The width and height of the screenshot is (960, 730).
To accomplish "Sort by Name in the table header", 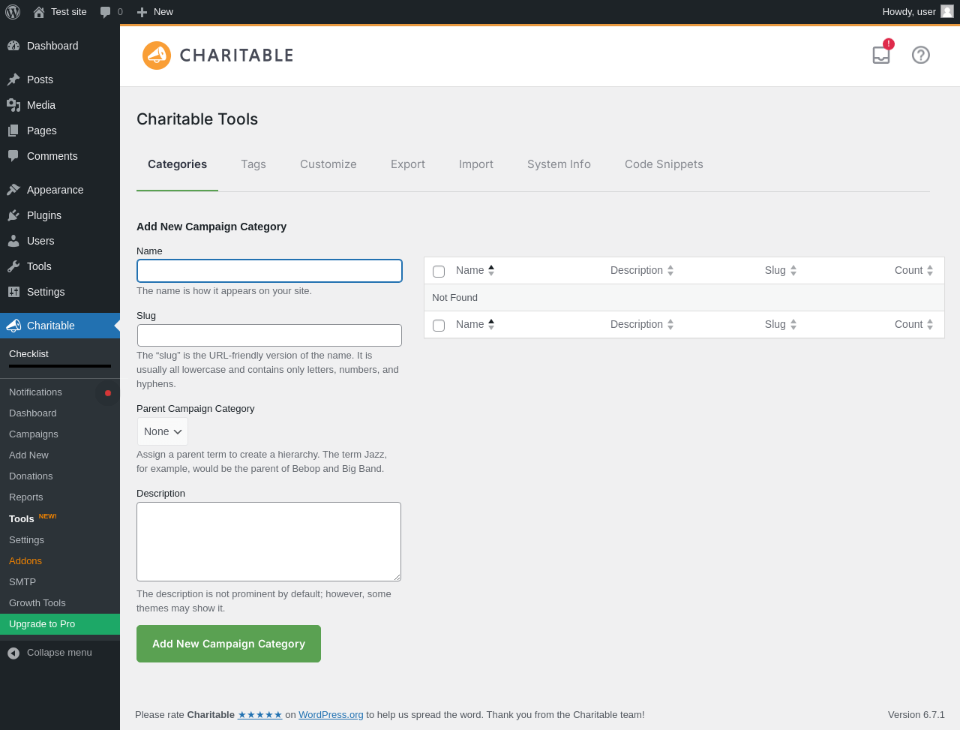I will [x=475, y=270].
